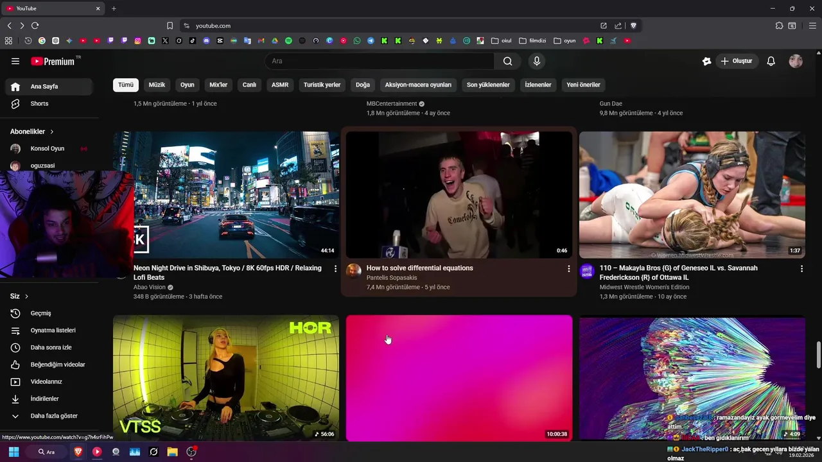
Task: Open the filmdizi bookmarks folder
Action: click(x=532, y=40)
